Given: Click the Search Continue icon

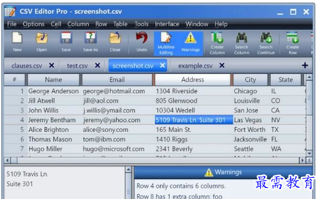Looking at the screenshot, I should pos(266,43).
